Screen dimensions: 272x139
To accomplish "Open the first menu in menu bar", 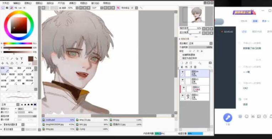I will coord(6,3).
